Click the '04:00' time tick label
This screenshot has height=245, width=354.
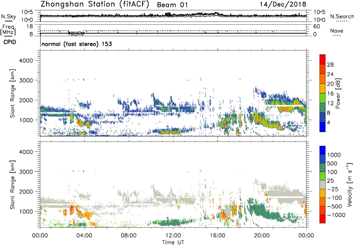(x=84, y=236)
